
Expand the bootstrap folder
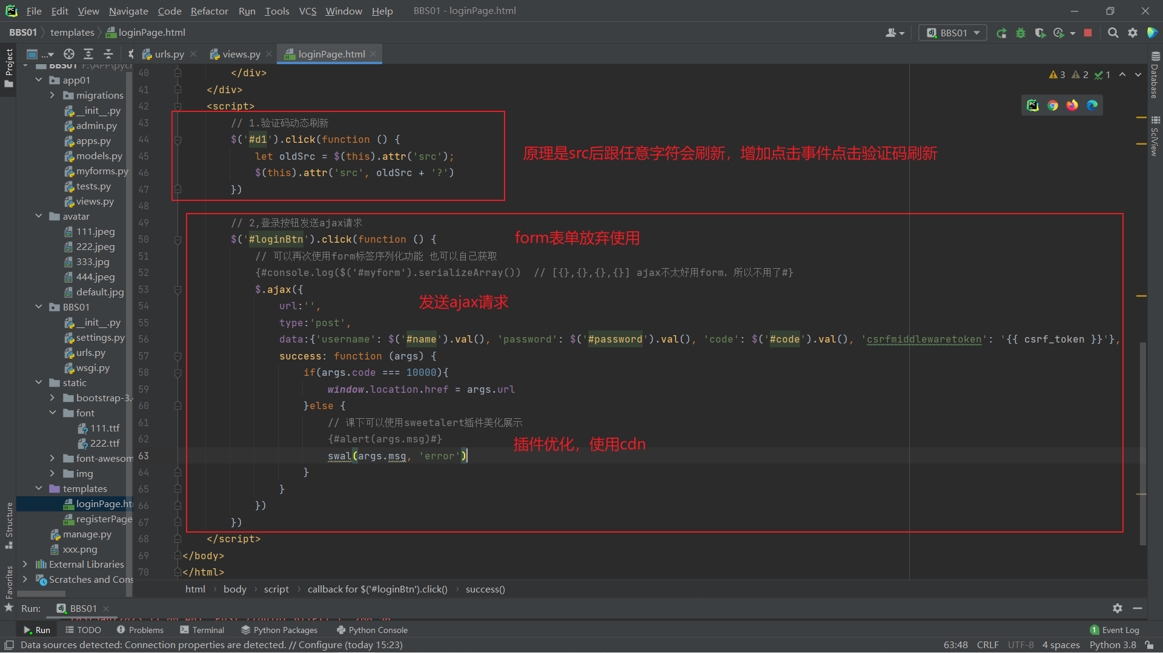[52, 398]
